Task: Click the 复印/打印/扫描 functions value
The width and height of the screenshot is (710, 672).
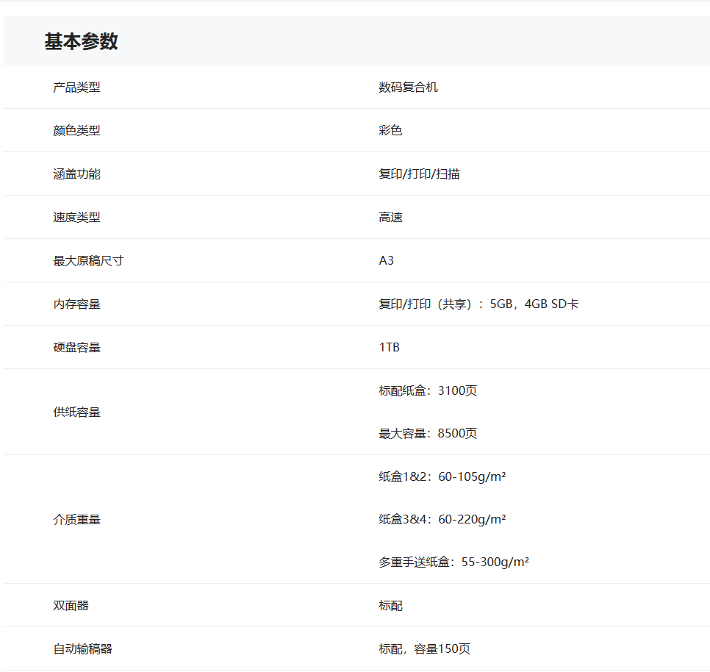Action: 419,174
